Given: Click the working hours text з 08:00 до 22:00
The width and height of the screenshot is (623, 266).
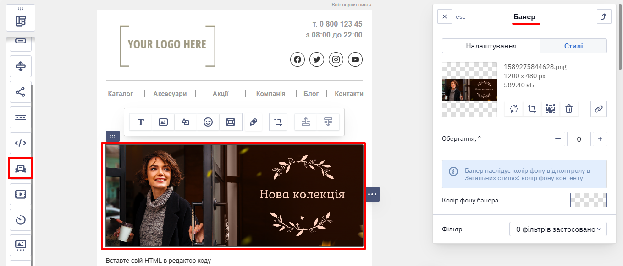Looking at the screenshot, I should click(334, 35).
